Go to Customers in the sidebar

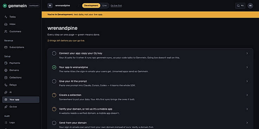21,32
